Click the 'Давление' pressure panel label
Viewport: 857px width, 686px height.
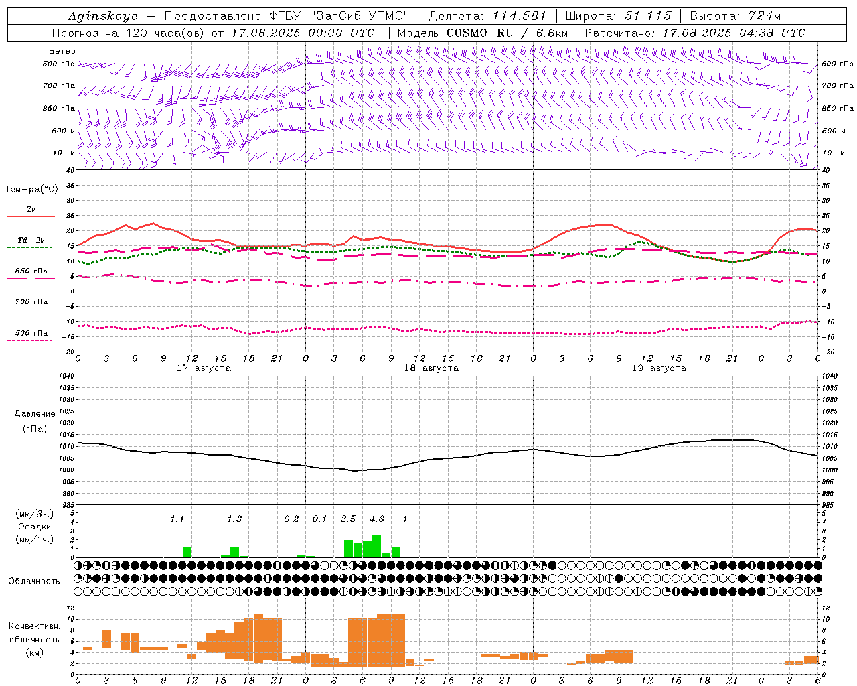pyautogui.click(x=35, y=414)
